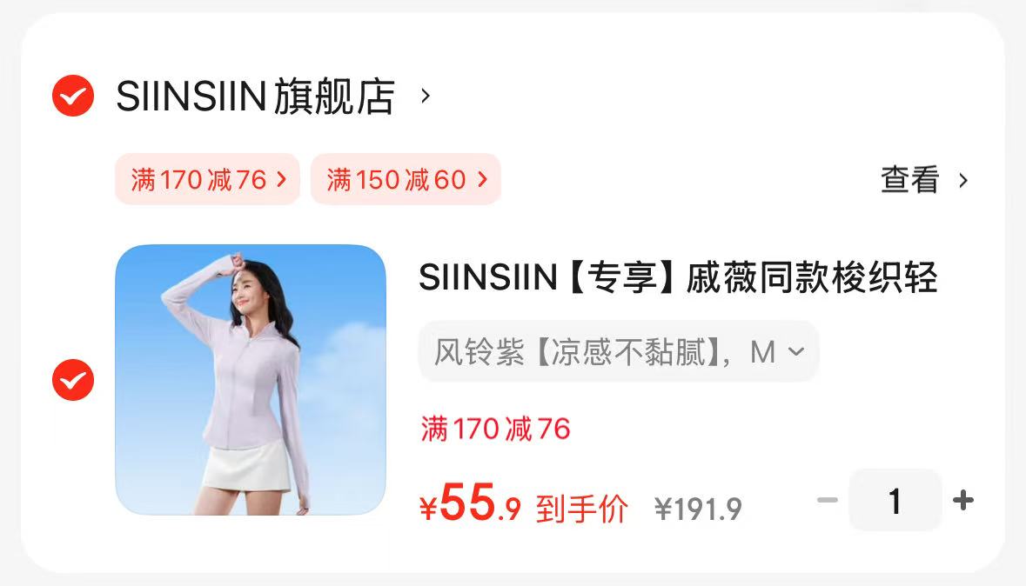This screenshot has height=586, width=1026.
Task: Open the 风铃紫 M variant selector
Action: [x=619, y=352]
